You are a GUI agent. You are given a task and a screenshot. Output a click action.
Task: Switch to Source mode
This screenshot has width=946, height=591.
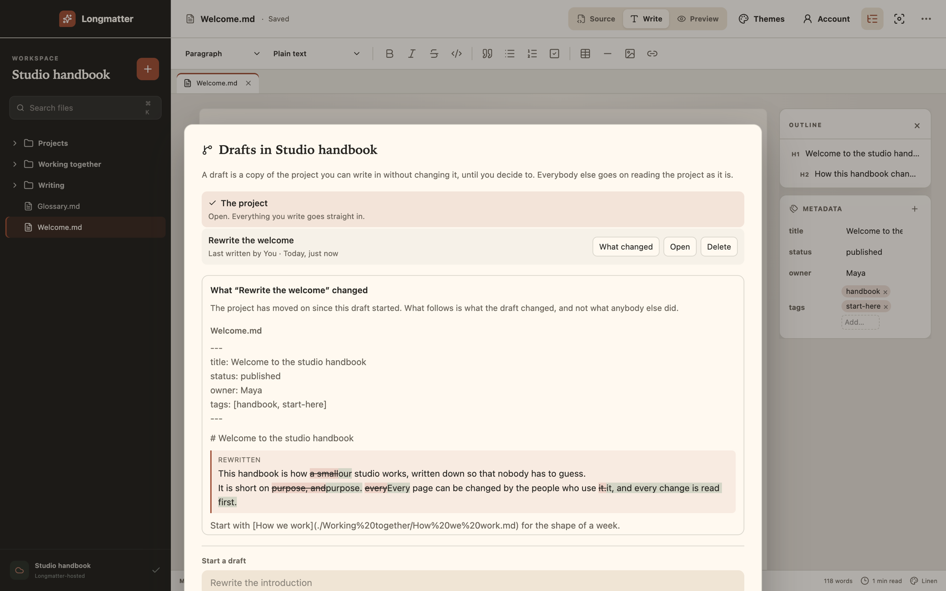[x=596, y=19]
